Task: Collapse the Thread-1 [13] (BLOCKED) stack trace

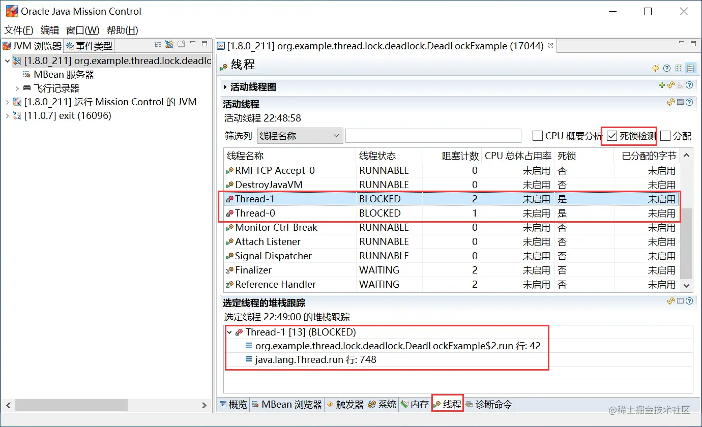Action: [229, 332]
